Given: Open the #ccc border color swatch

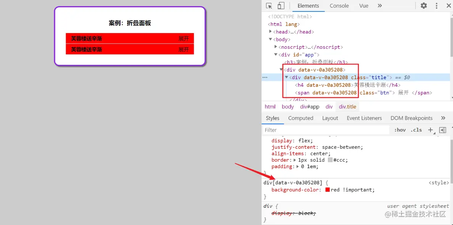Looking at the screenshot, I should 330,160.
